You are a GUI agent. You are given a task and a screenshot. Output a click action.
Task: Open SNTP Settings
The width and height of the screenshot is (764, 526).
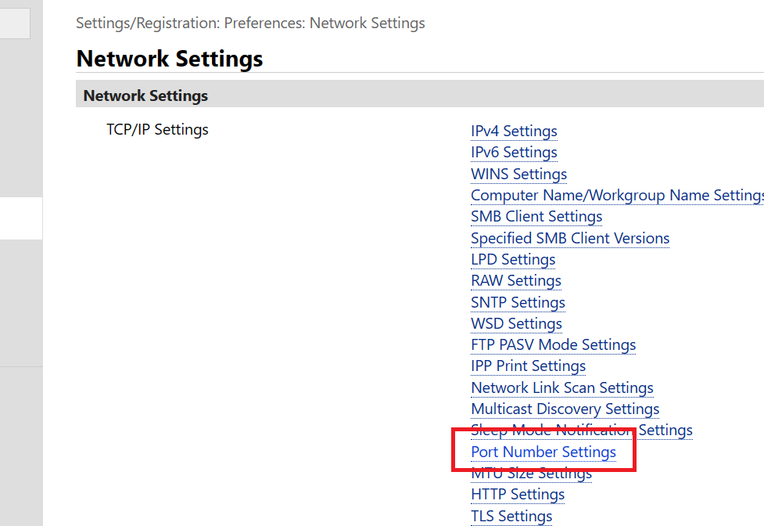point(518,302)
